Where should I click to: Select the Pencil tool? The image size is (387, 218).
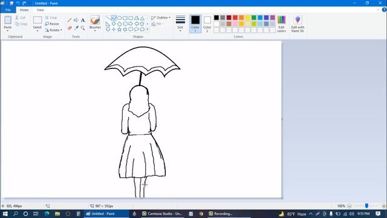tap(70, 20)
